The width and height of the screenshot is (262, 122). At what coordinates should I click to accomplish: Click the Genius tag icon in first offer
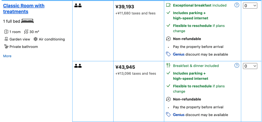click(x=168, y=54)
